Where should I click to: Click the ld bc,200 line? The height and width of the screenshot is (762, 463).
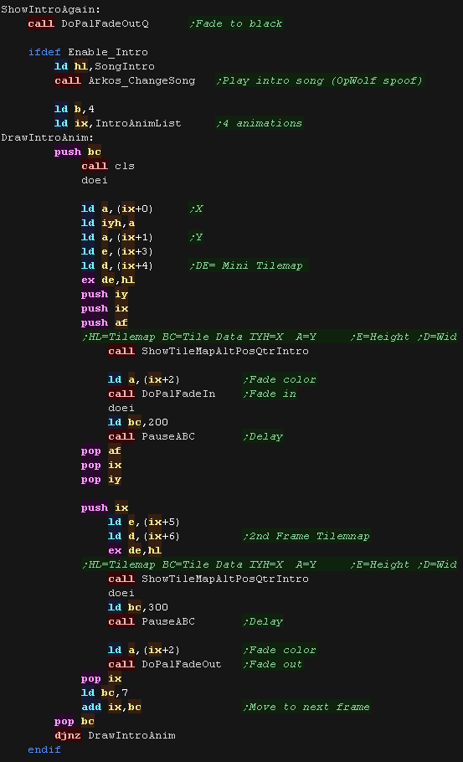pos(138,422)
